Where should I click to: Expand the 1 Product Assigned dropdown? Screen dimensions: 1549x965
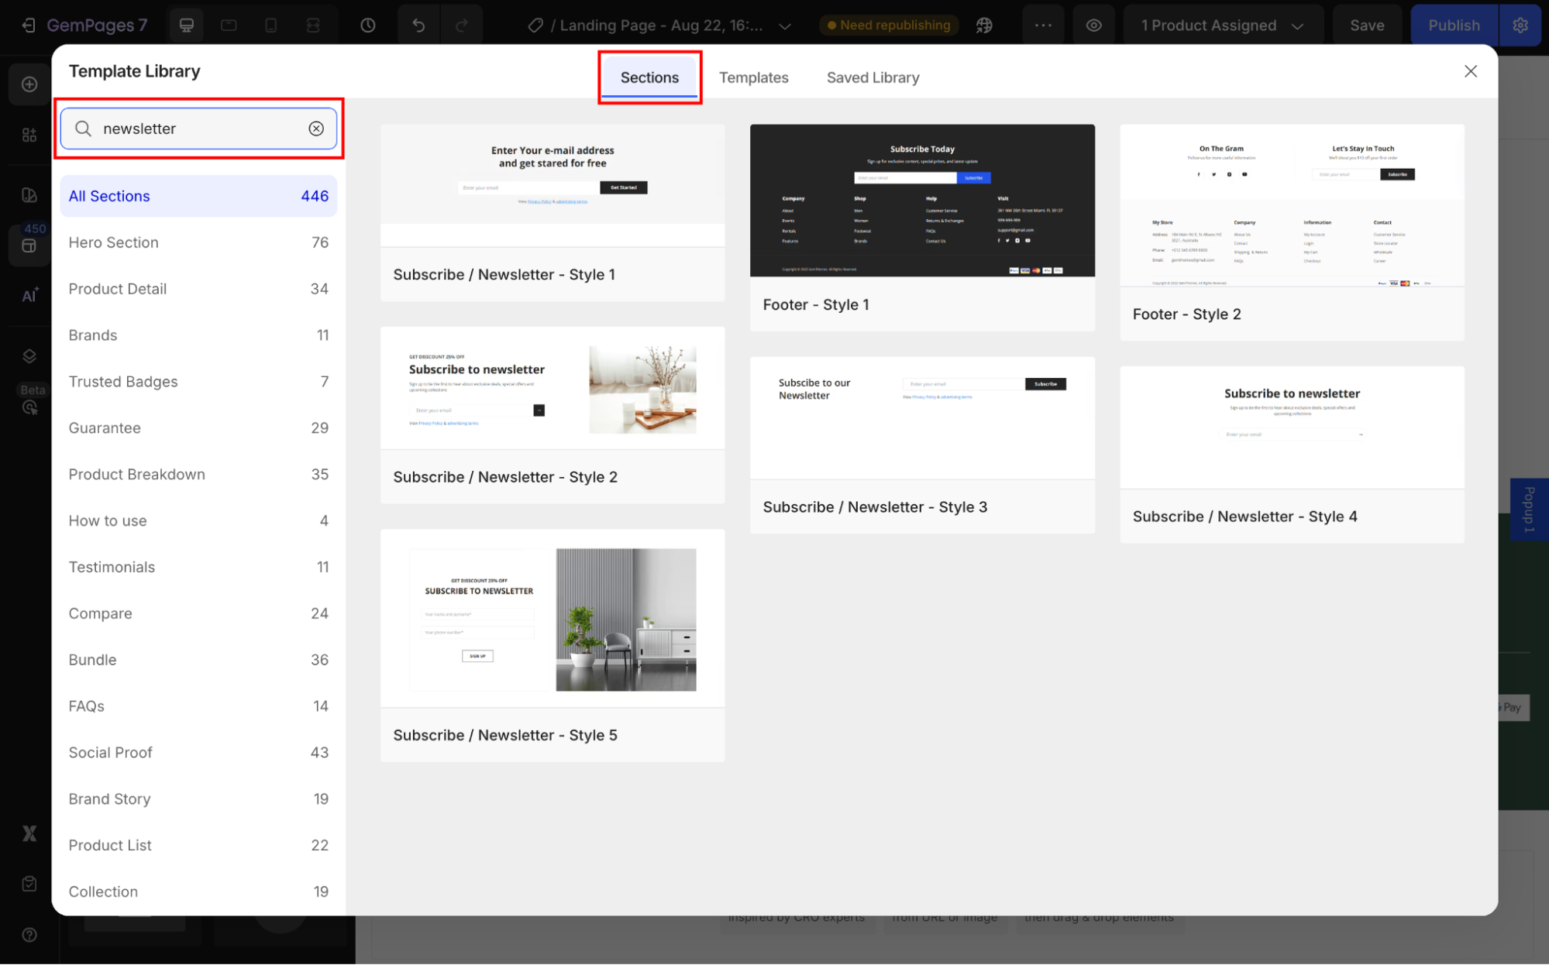click(1222, 26)
